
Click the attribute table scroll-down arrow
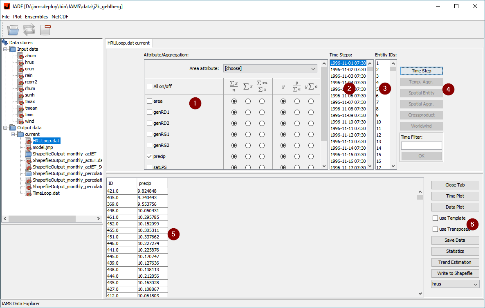[324, 166]
